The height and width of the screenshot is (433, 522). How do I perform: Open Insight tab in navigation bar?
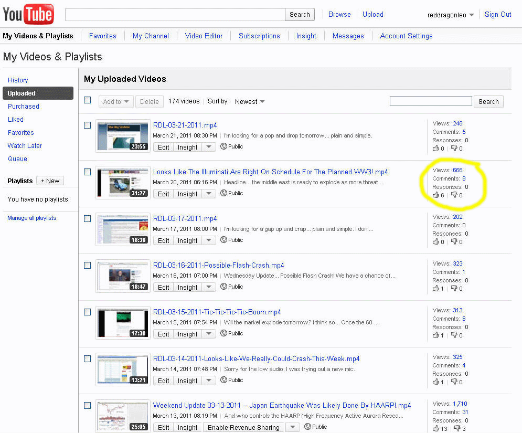[x=306, y=36]
